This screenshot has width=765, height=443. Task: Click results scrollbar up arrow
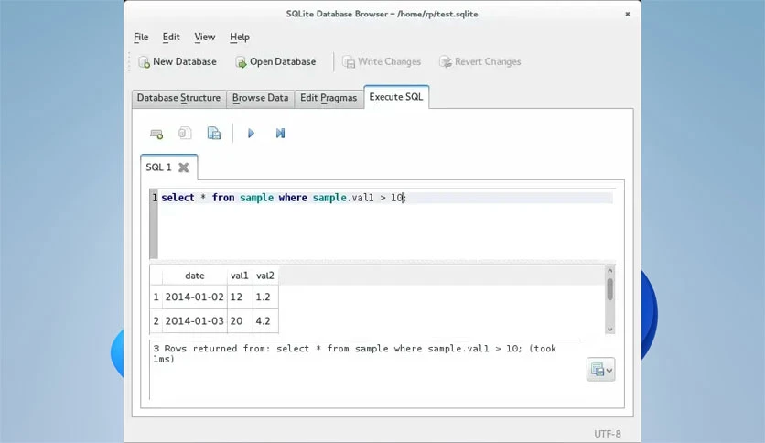pyautogui.click(x=609, y=271)
